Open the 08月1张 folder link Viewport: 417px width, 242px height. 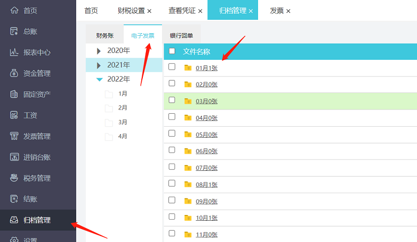coord(206,184)
